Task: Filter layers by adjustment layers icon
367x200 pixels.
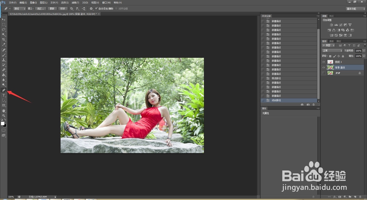Action: tap(345, 45)
